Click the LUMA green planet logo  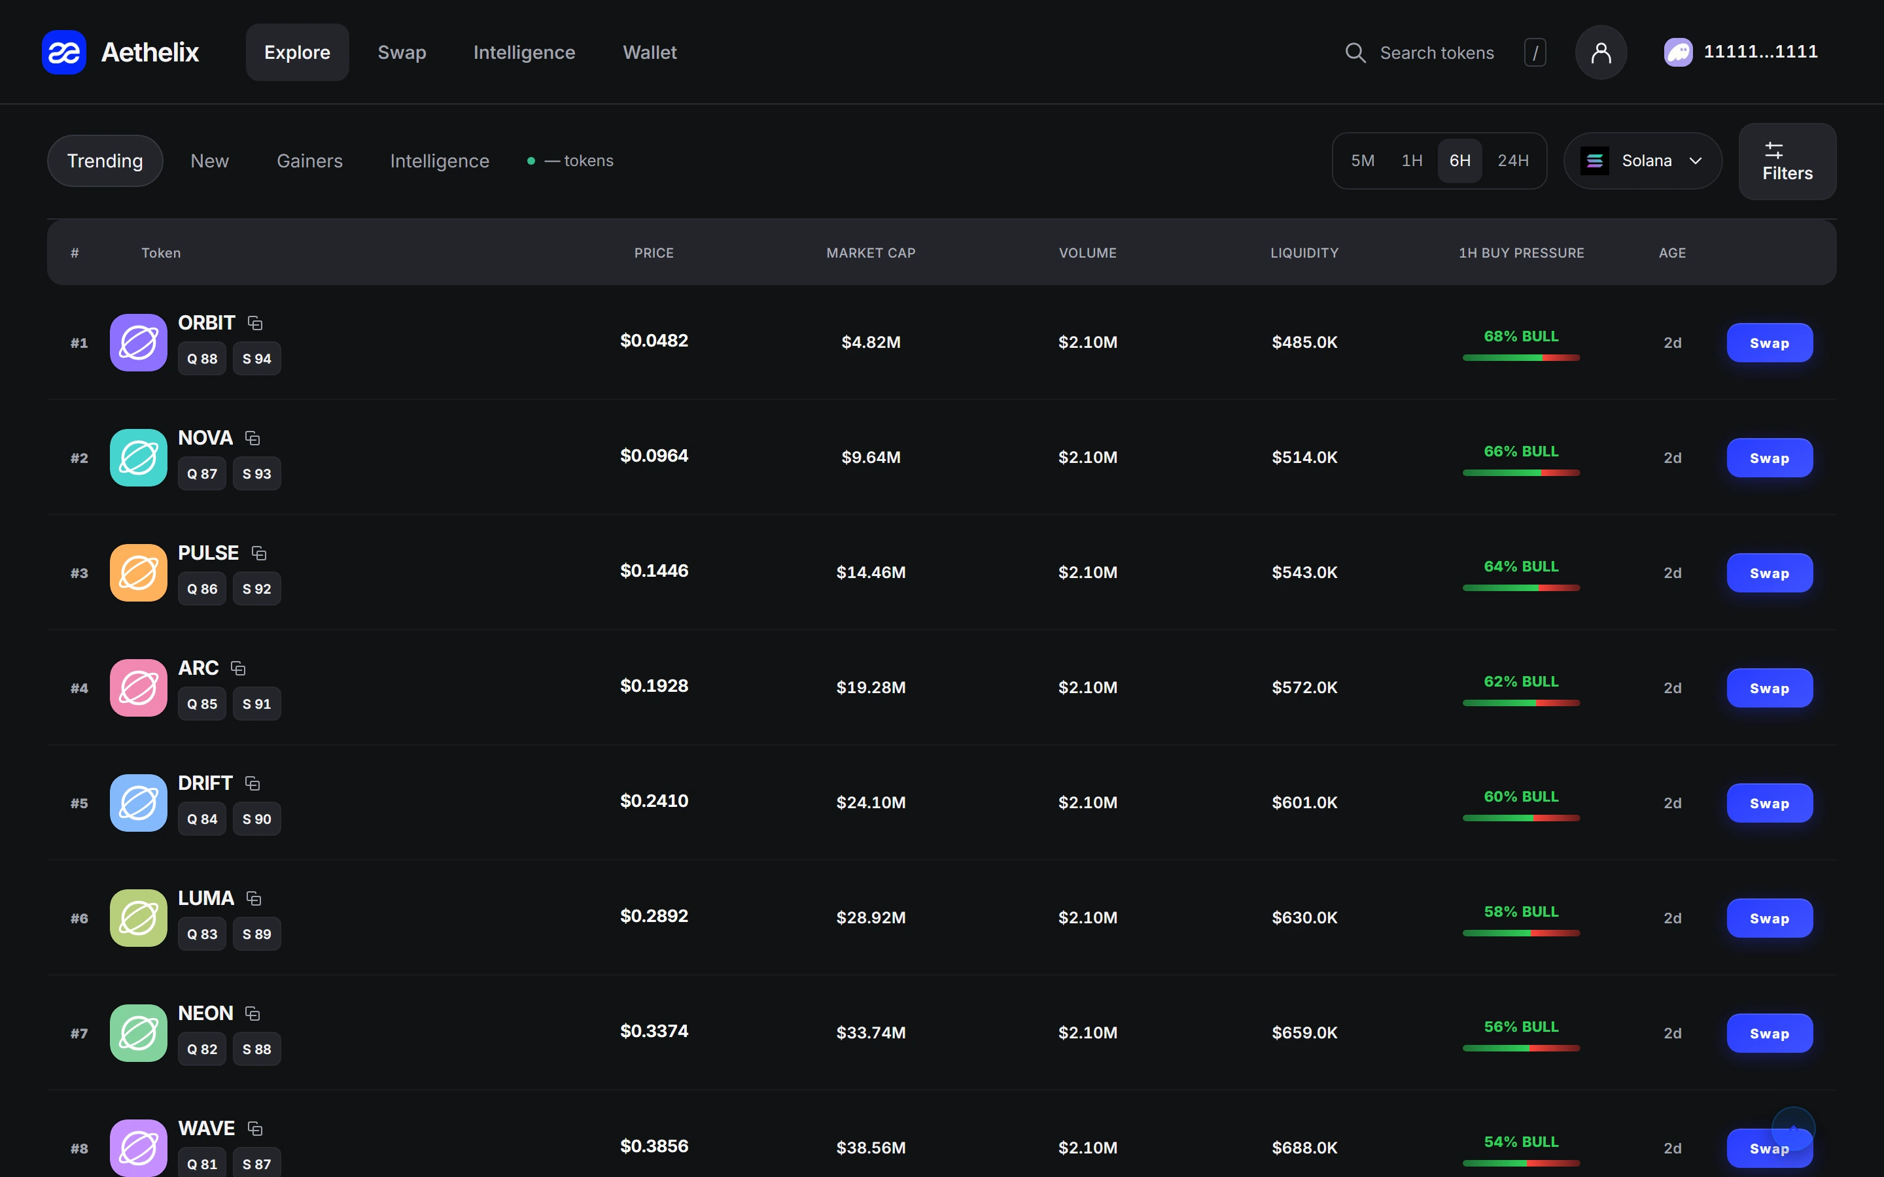coord(139,919)
